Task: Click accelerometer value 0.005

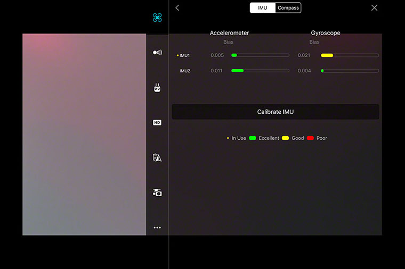Action: click(x=217, y=55)
